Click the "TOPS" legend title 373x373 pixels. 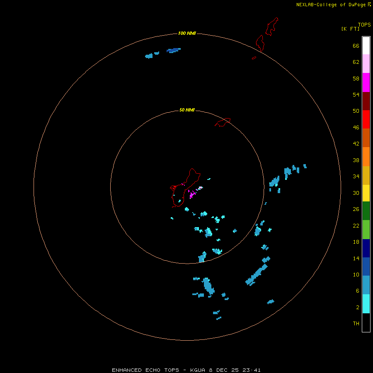pyautogui.click(x=364, y=24)
